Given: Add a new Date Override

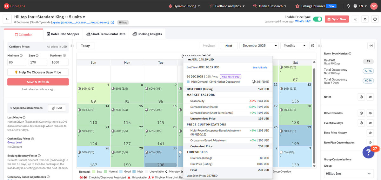Looking at the screenshot, I should click(x=361, y=113).
